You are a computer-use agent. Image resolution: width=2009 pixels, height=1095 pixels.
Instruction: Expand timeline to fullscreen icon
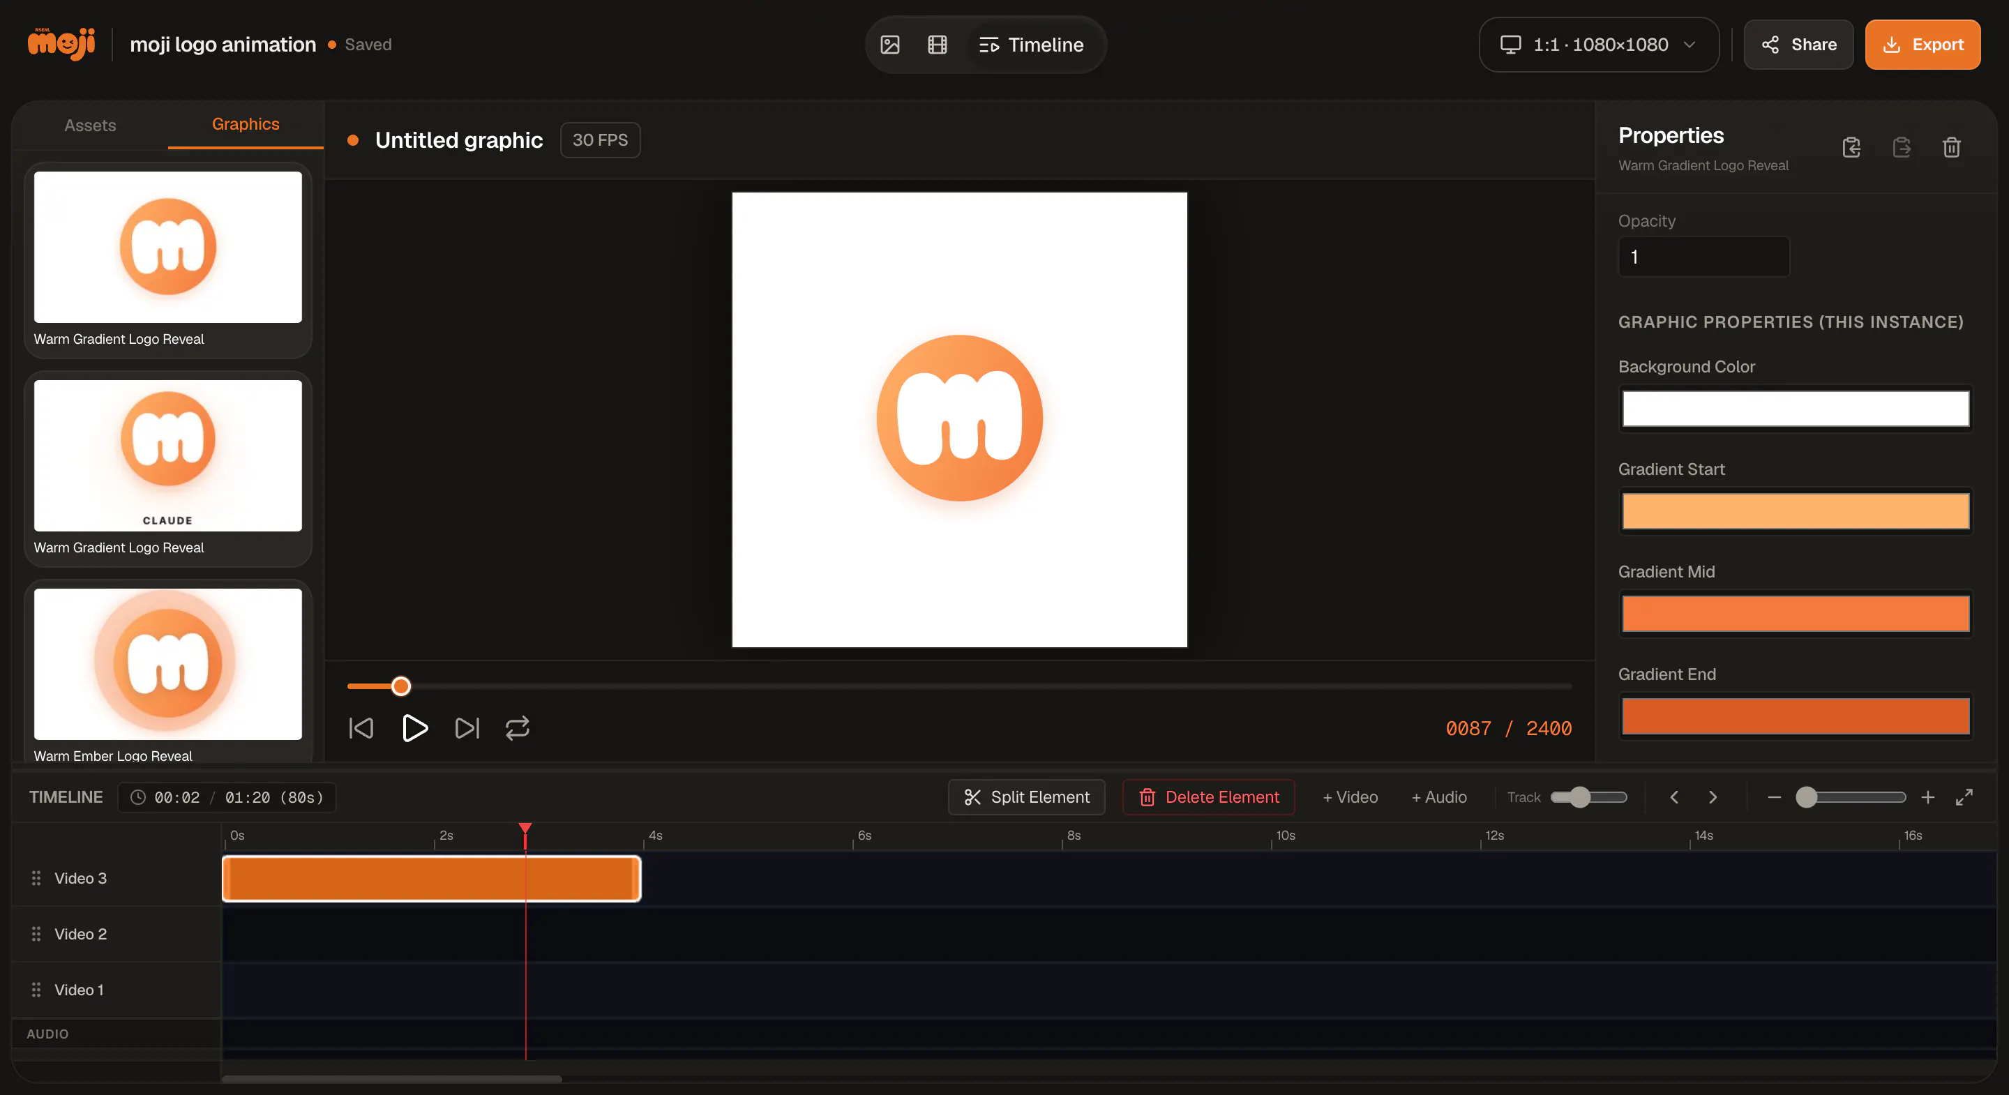[1964, 797]
